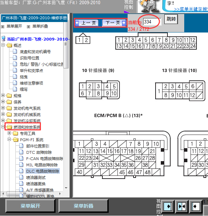Open 拖曳 document

tap(24, 77)
